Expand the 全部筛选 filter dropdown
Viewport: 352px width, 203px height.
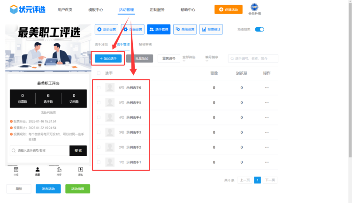189,58
